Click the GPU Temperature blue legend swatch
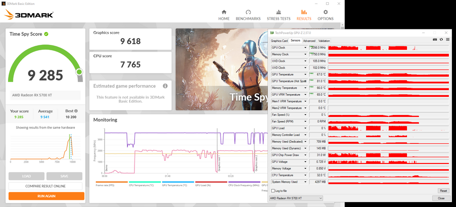456x207 pixels. [x=178, y=182]
